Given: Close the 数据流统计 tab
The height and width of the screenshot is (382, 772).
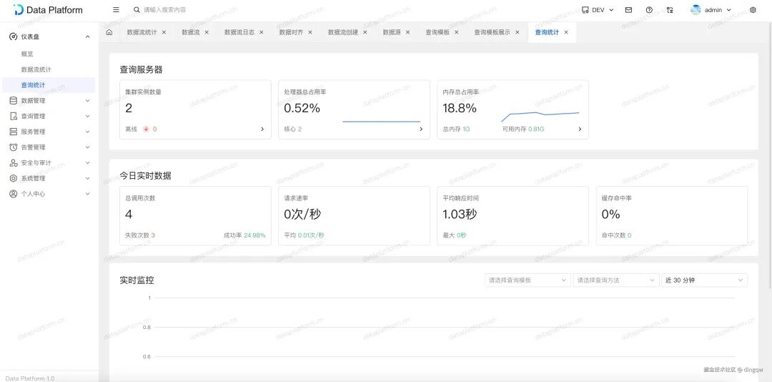Looking at the screenshot, I should tap(164, 32).
